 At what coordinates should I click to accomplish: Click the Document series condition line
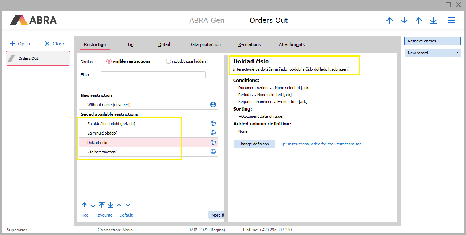click(x=274, y=88)
